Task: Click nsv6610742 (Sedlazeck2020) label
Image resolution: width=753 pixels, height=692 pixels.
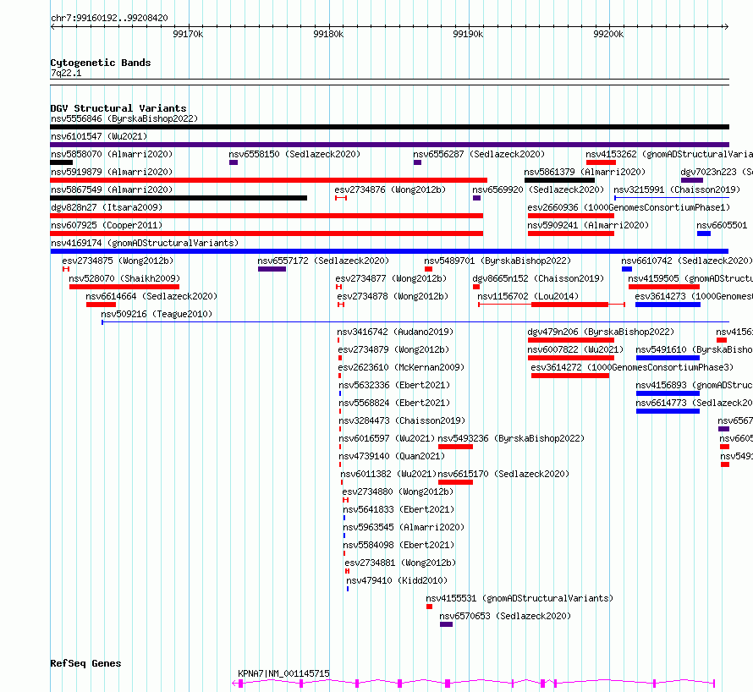Action: 687,261
